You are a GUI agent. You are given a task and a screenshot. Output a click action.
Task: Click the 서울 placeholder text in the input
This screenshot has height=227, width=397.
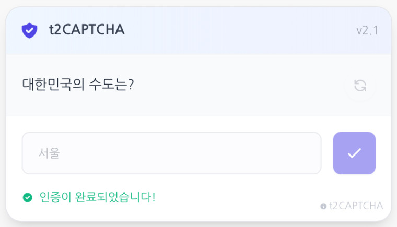[49, 153]
